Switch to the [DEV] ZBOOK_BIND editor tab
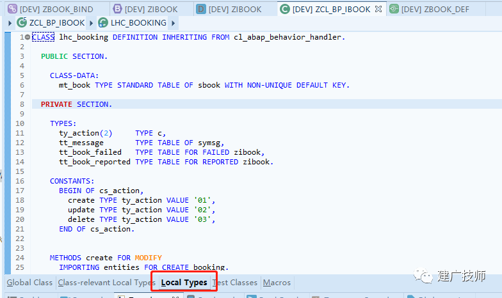 (x=51, y=9)
